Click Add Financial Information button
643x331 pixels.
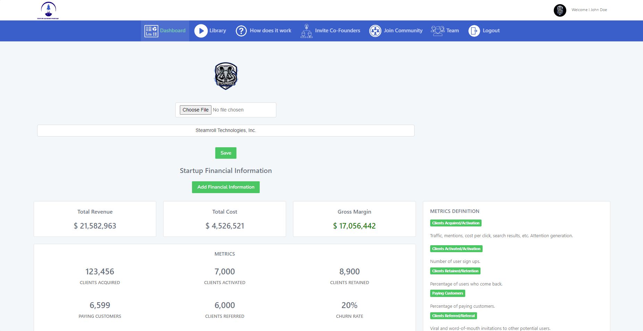pyautogui.click(x=226, y=187)
